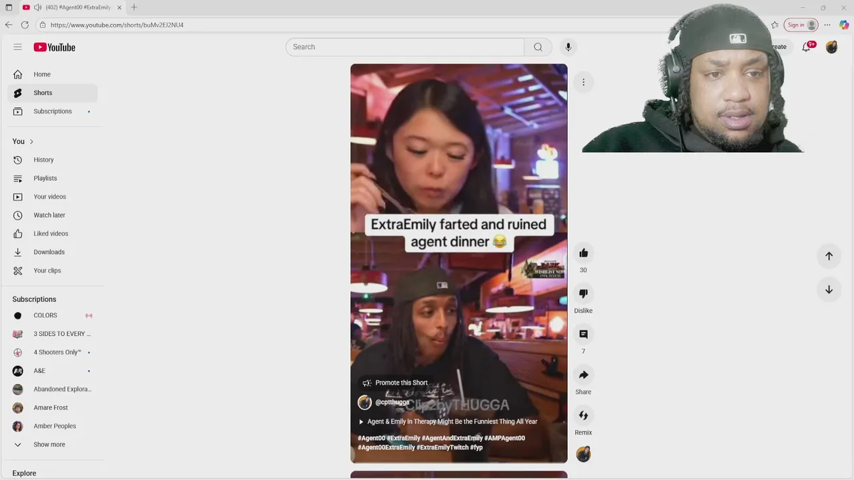This screenshot has width=854, height=480.
Task: View site information icon in address bar
Action: tap(43, 25)
